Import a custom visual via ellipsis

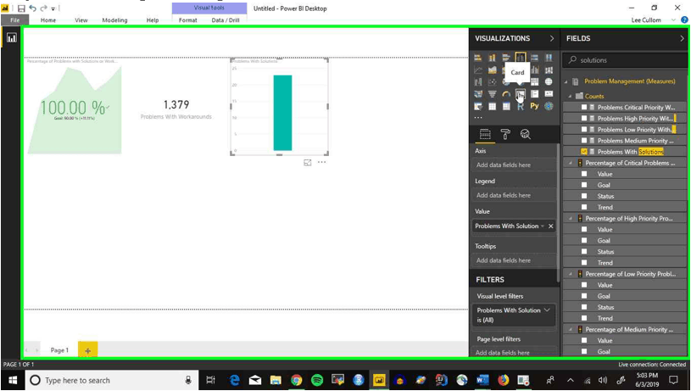[x=478, y=118]
